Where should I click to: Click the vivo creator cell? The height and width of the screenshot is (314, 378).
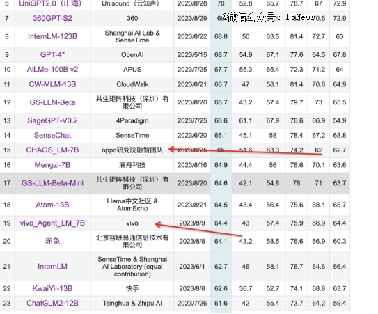point(132,223)
